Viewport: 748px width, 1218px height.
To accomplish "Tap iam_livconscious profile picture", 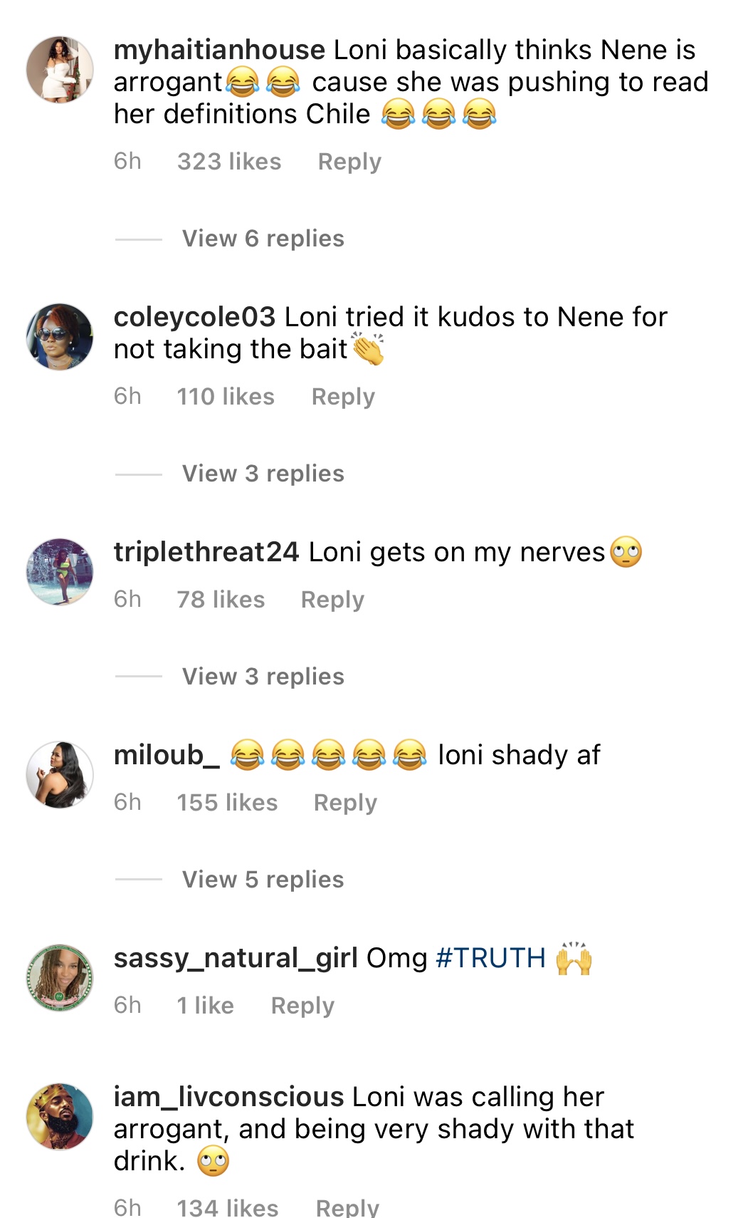I will click(x=60, y=1117).
